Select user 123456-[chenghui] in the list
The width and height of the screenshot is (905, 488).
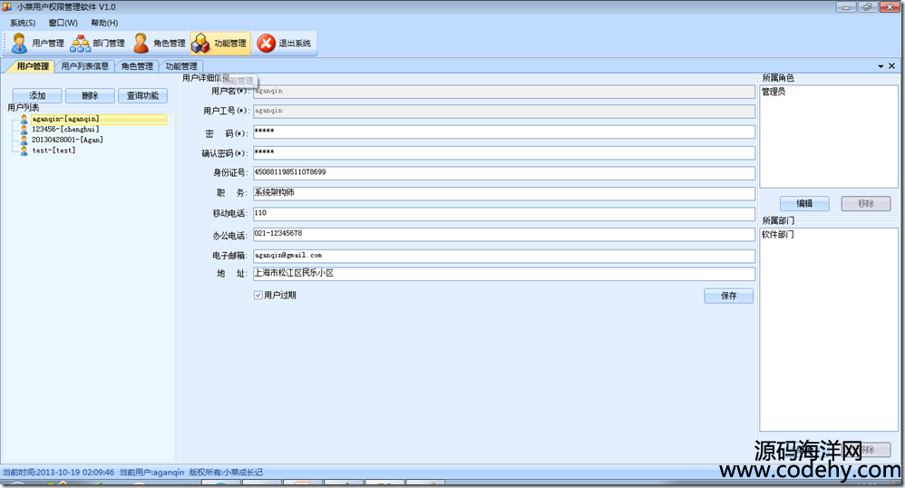tap(64, 130)
